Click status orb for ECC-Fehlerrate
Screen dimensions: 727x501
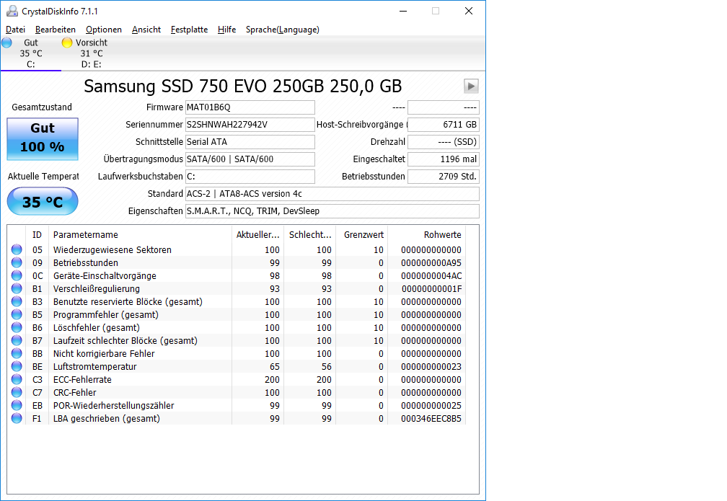coord(17,379)
